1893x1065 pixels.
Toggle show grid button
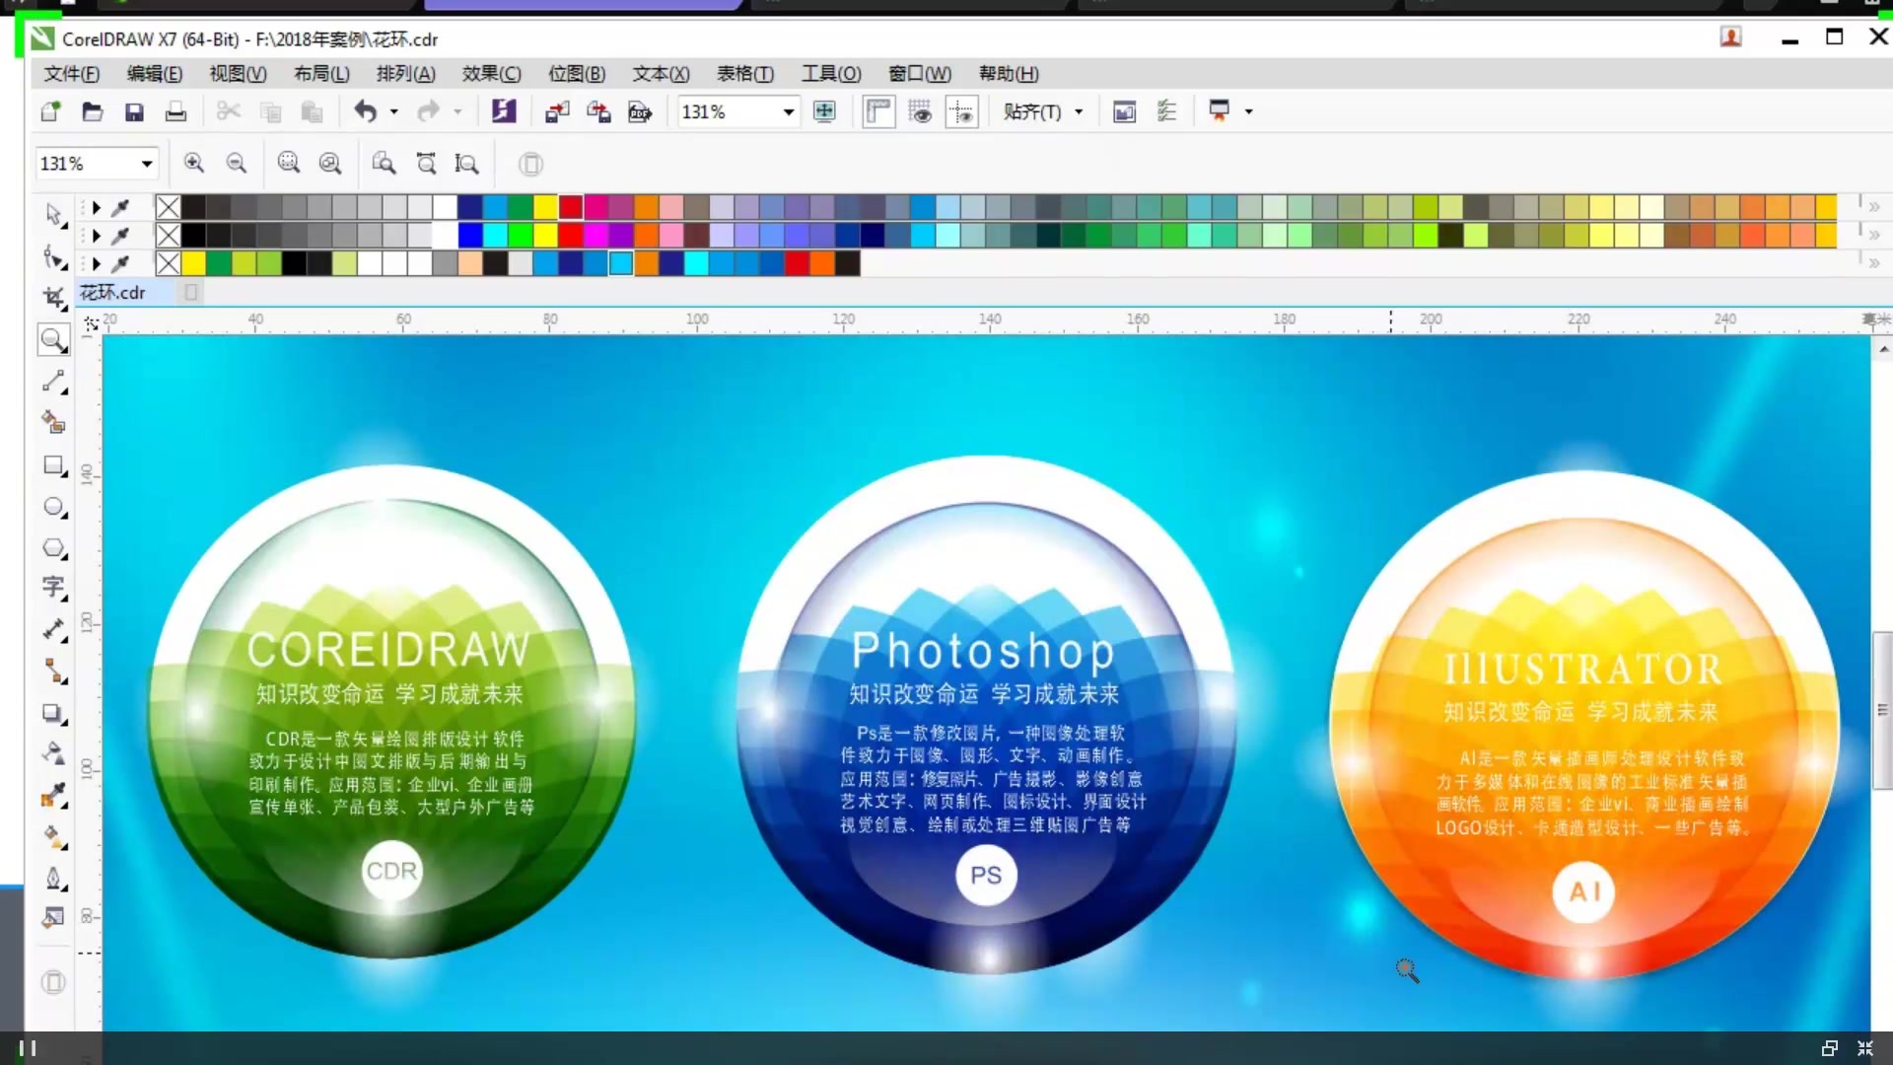[x=920, y=112]
